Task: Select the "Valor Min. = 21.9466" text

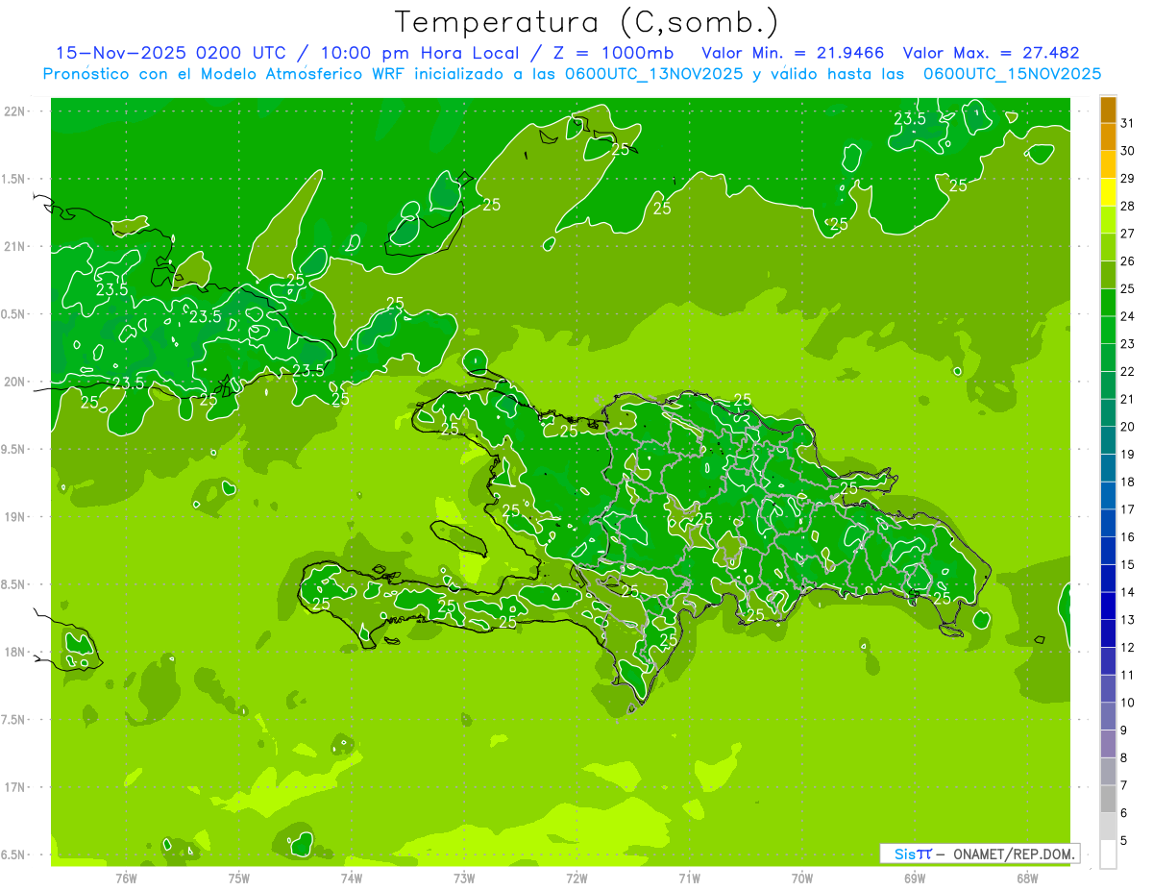Action: [x=793, y=53]
